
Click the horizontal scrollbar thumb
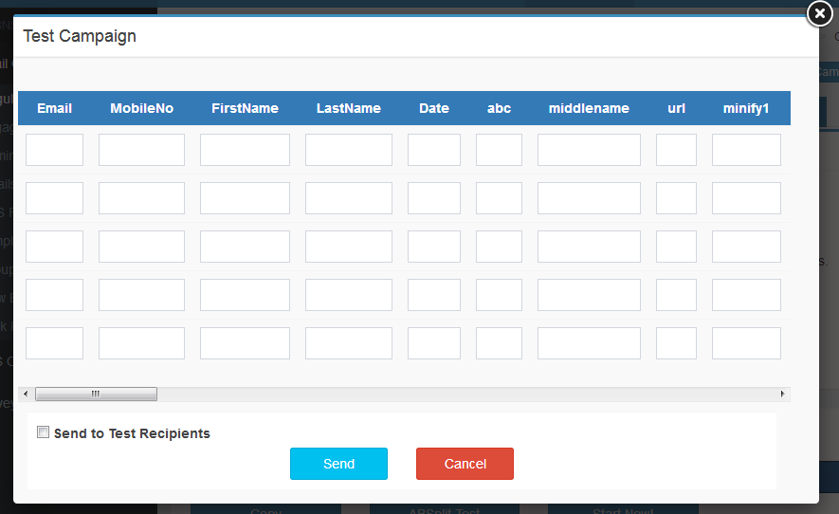pos(96,394)
